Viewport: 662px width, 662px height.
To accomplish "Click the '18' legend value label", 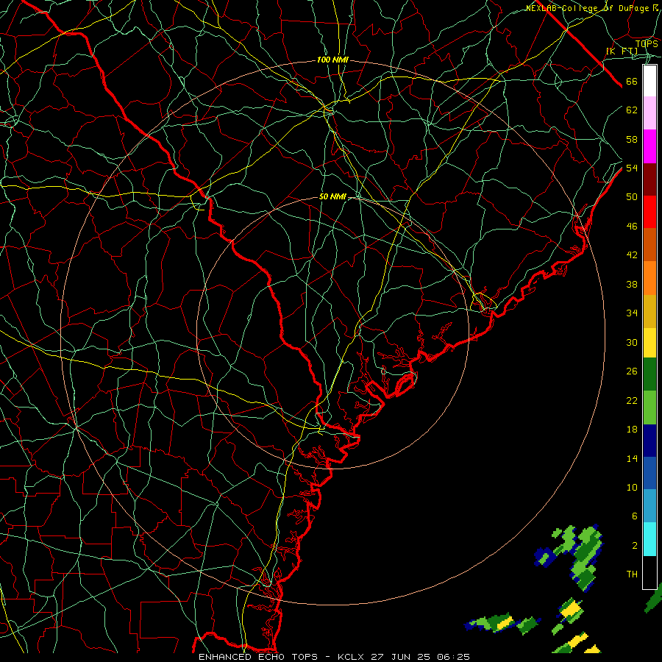I will [x=632, y=430].
